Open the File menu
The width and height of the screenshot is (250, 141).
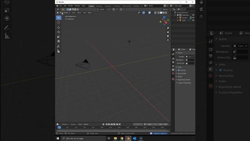point(61,6)
